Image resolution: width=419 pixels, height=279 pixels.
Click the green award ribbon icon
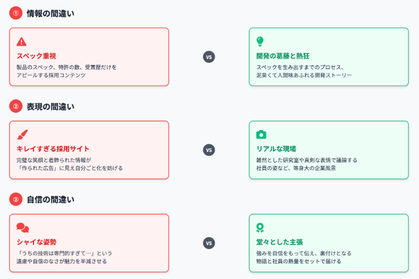tap(260, 228)
